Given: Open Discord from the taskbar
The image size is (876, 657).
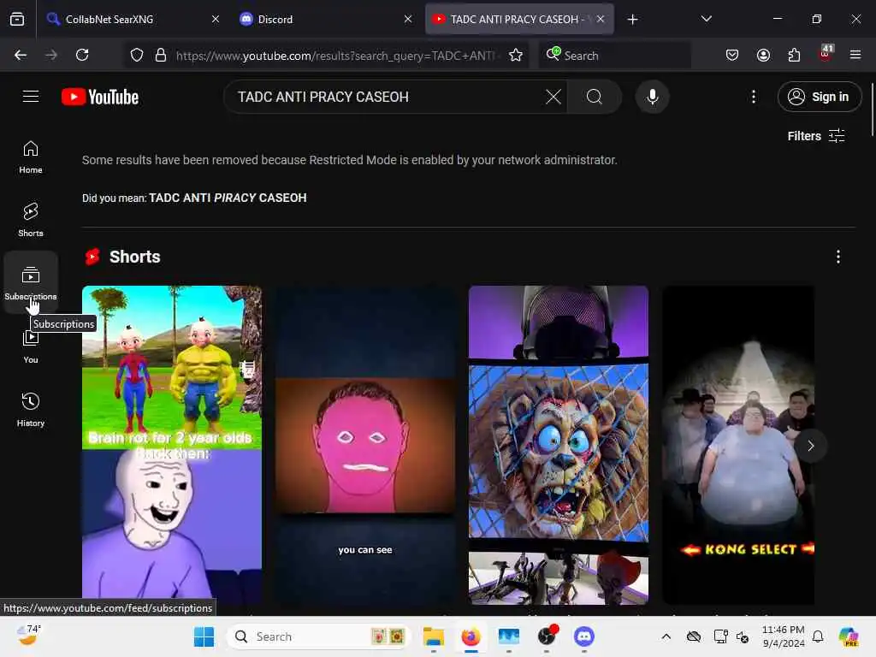Looking at the screenshot, I should click(x=583, y=636).
